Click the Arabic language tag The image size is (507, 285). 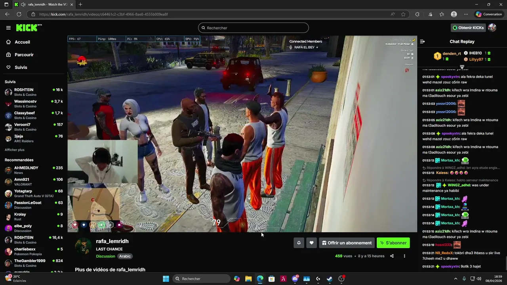tap(125, 256)
